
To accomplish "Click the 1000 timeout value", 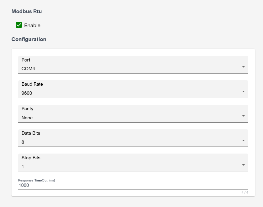I will pos(24,185).
